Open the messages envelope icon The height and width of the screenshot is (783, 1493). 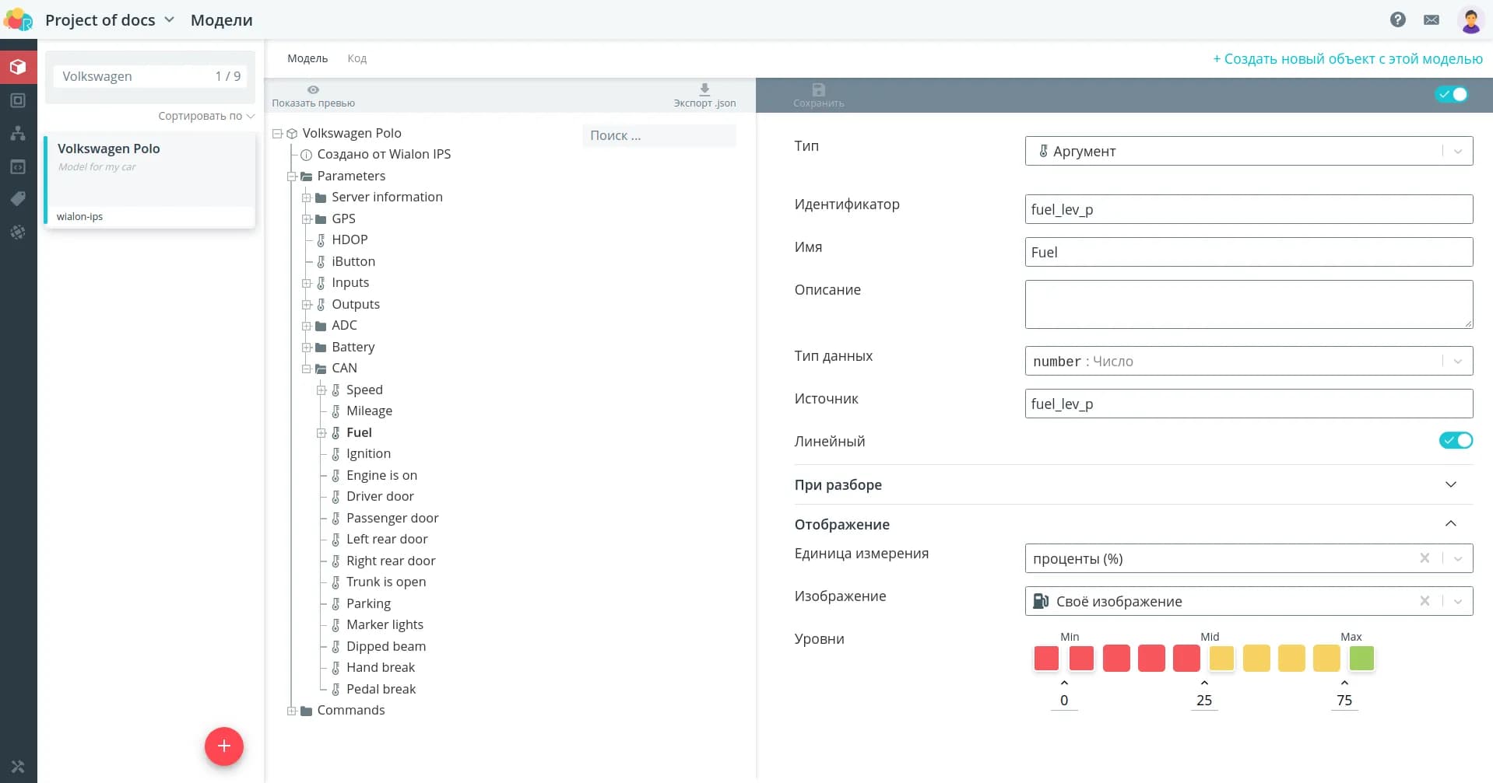coord(1431,20)
